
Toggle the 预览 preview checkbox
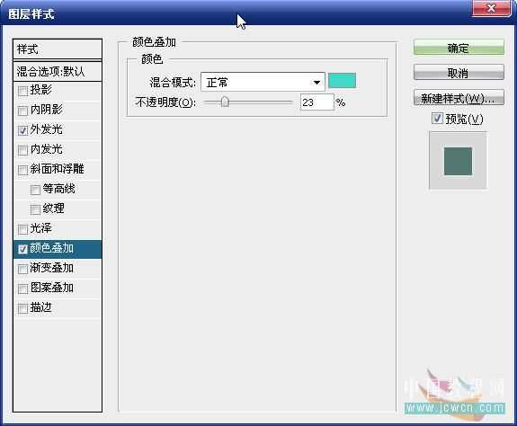[x=437, y=119]
